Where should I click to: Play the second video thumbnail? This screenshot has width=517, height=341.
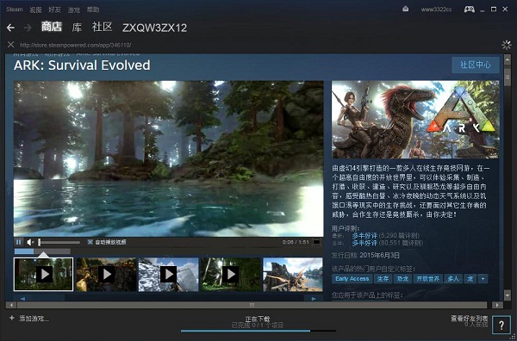pyautogui.click(x=106, y=274)
